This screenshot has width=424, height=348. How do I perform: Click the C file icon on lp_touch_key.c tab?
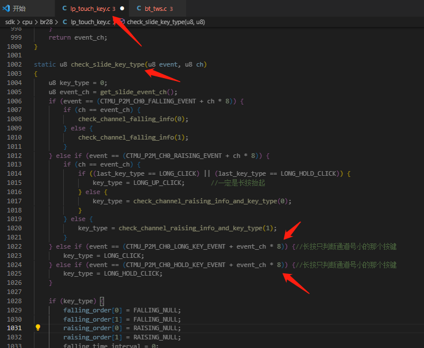click(x=64, y=9)
